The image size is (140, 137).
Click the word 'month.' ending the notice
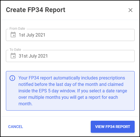(25, 104)
